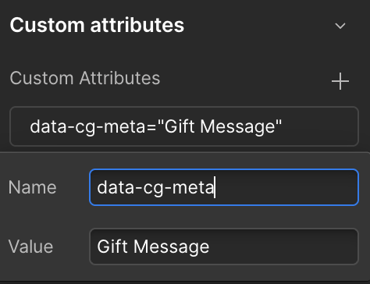Click empty area of the attribute list row
This screenshot has width=370, height=284.
[318, 126]
